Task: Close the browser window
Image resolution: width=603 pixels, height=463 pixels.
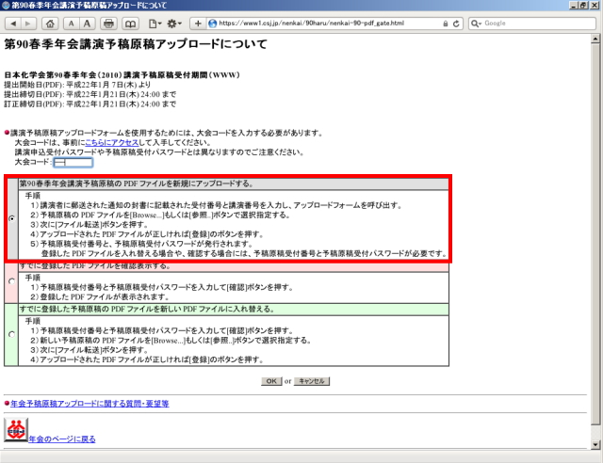Action: pos(594,5)
